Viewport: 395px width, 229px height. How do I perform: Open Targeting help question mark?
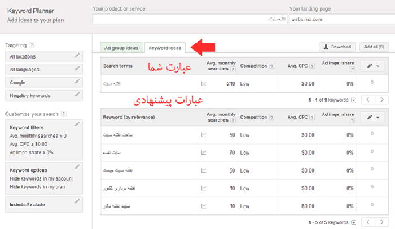pyautogui.click(x=32, y=45)
